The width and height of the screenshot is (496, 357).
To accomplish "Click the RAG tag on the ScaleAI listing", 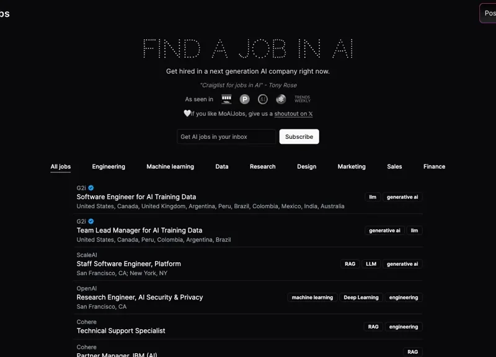I will [350, 263].
